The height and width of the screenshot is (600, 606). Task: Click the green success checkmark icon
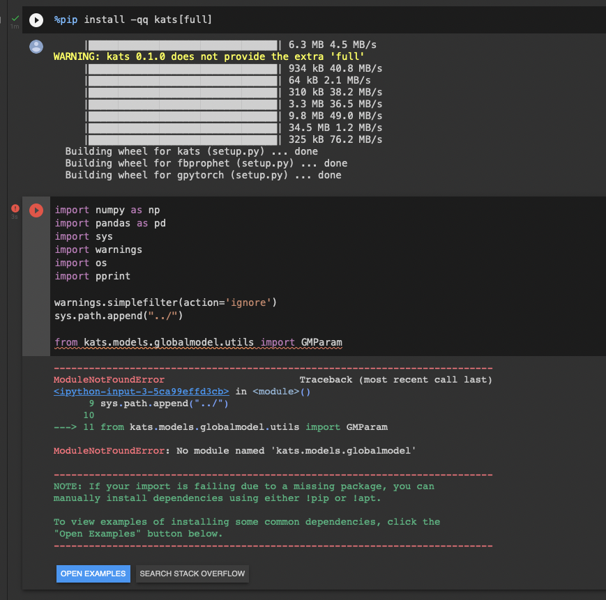coord(15,17)
